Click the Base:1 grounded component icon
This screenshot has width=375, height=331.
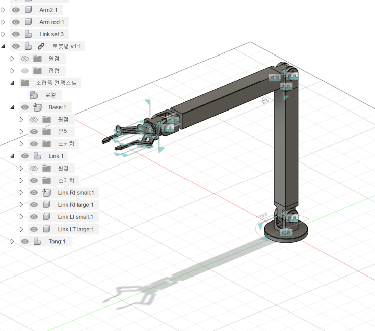coord(37,107)
